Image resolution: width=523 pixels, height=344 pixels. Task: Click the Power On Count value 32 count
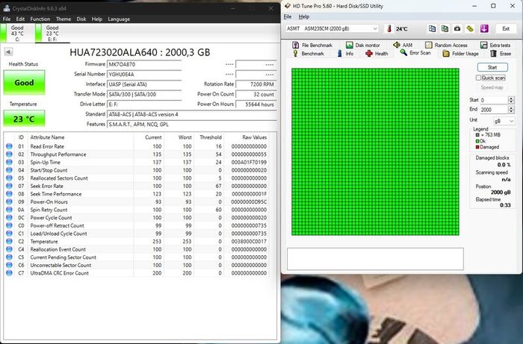pyautogui.click(x=256, y=94)
